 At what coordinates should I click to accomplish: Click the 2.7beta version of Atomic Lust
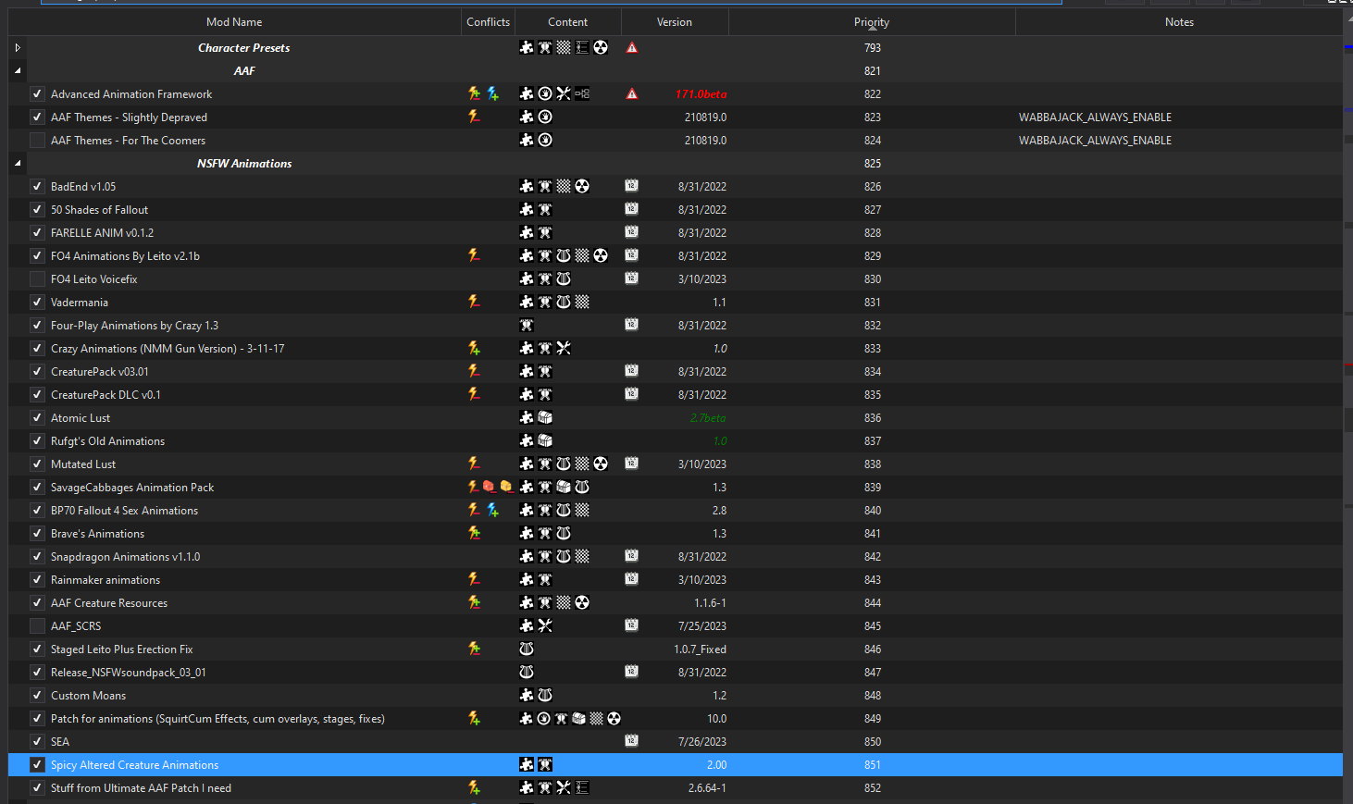point(708,417)
